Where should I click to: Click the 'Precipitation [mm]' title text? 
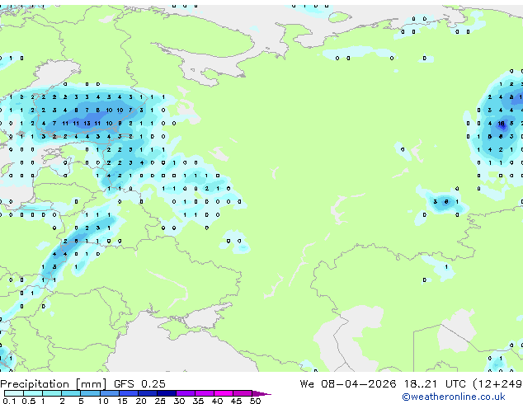tap(54, 384)
